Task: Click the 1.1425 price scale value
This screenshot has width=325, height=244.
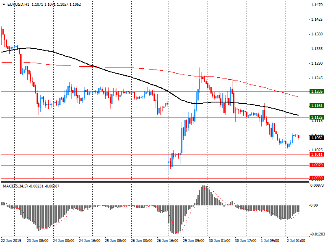Action: click(x=317, y=20)
